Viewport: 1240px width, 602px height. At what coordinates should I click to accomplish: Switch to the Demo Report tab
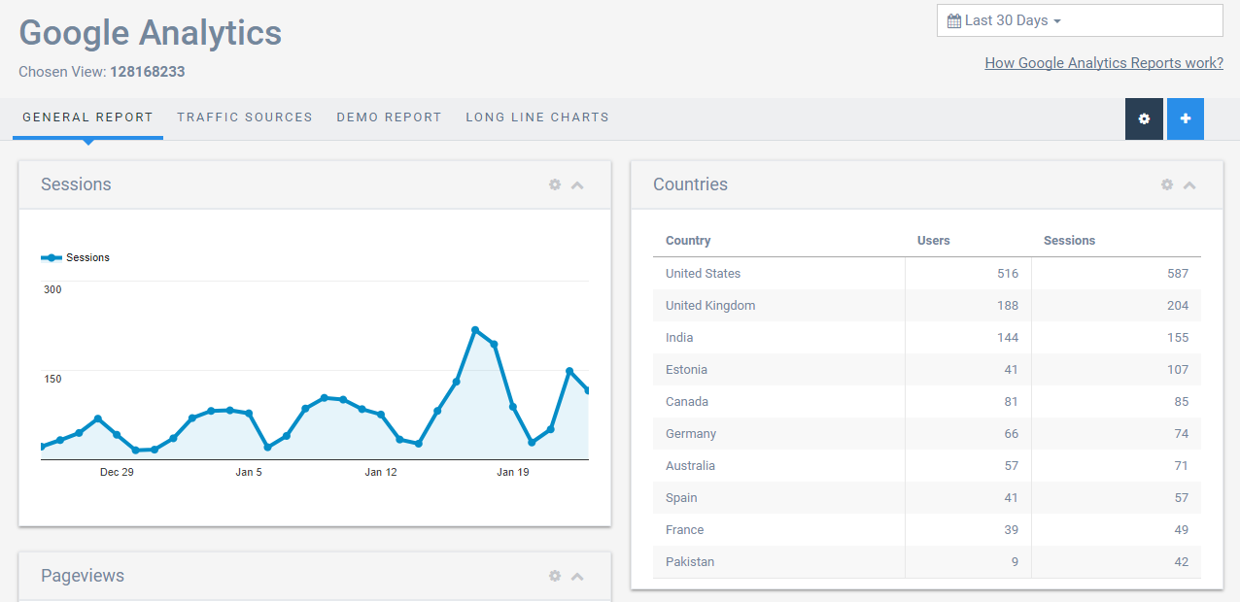[x=389, y=117]
